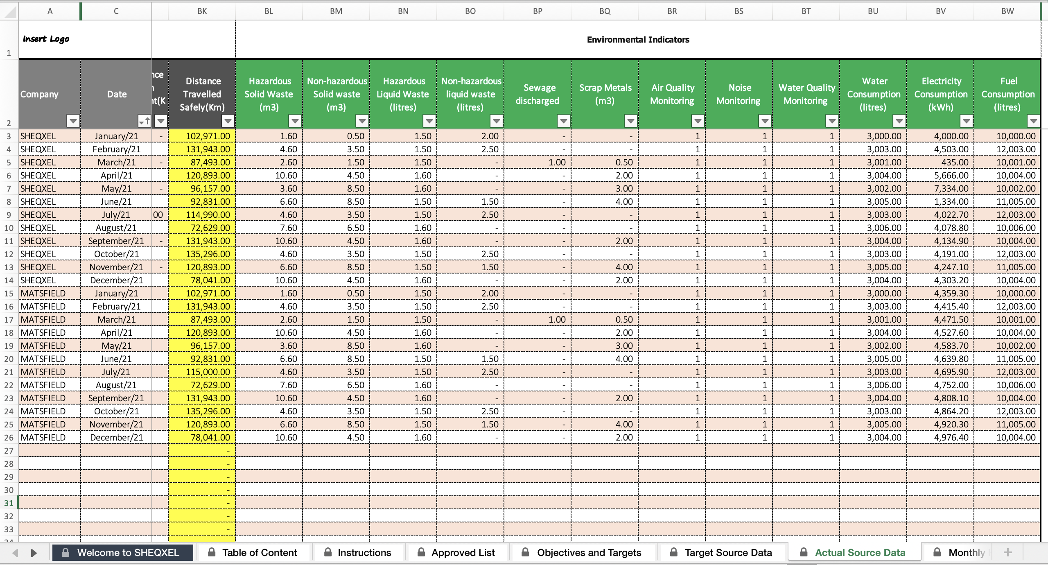
Task: Select column A header
Action: pos(50,11)
